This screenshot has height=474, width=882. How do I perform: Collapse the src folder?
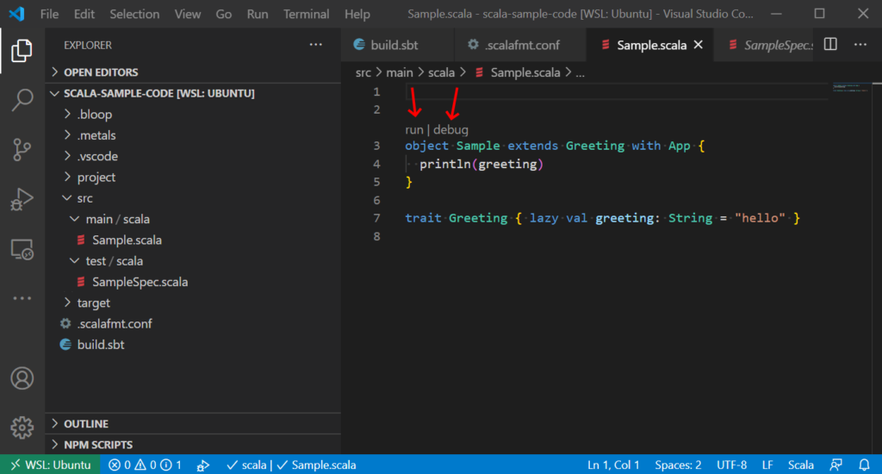coord(84,198)
